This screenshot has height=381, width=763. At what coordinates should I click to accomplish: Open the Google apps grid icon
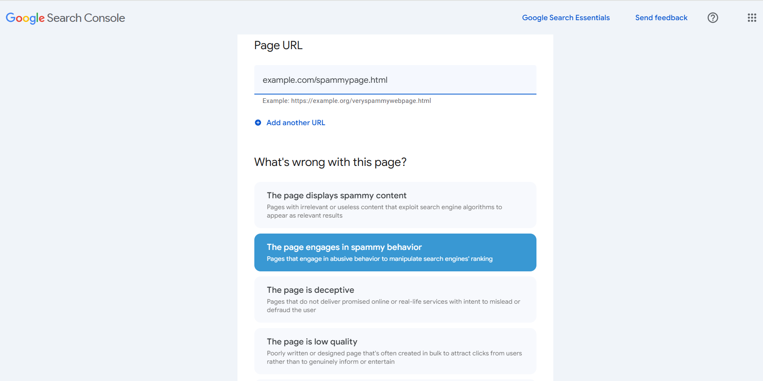(x=752, y=18)
